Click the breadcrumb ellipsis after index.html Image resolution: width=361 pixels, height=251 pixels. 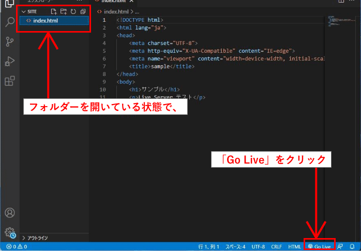tap(137, 12)
